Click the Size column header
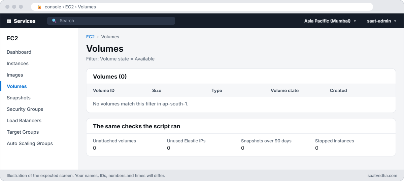 tap(157, 90)
